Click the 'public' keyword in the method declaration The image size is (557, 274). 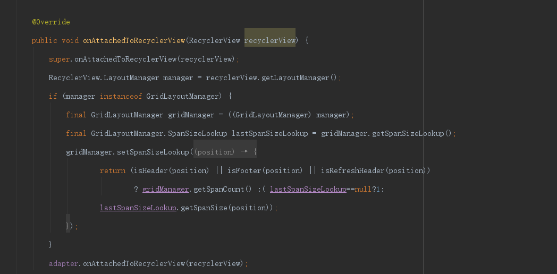pyautogui.click(x=45, y=40)
